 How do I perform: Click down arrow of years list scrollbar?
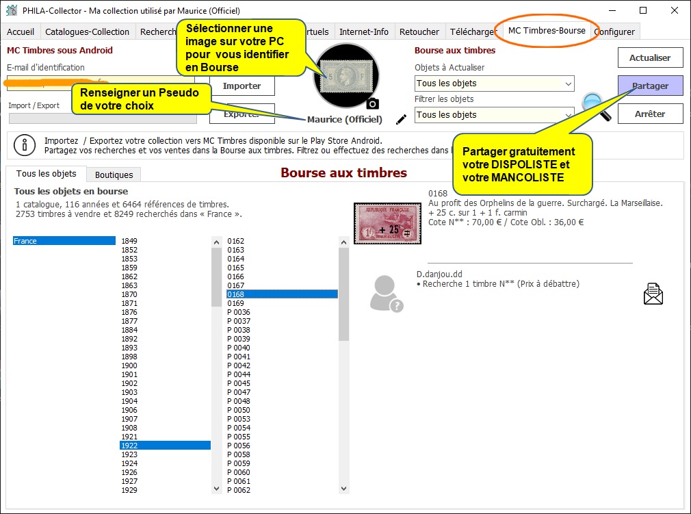[216, 489]
